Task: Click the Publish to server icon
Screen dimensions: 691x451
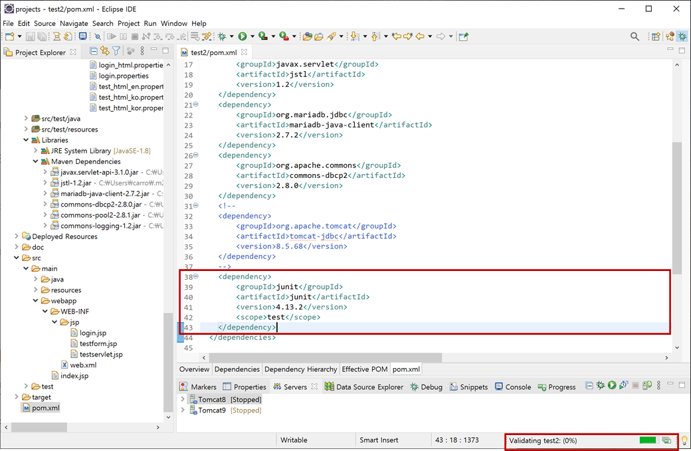Action: pyautogui.click(x=647, y=385)
